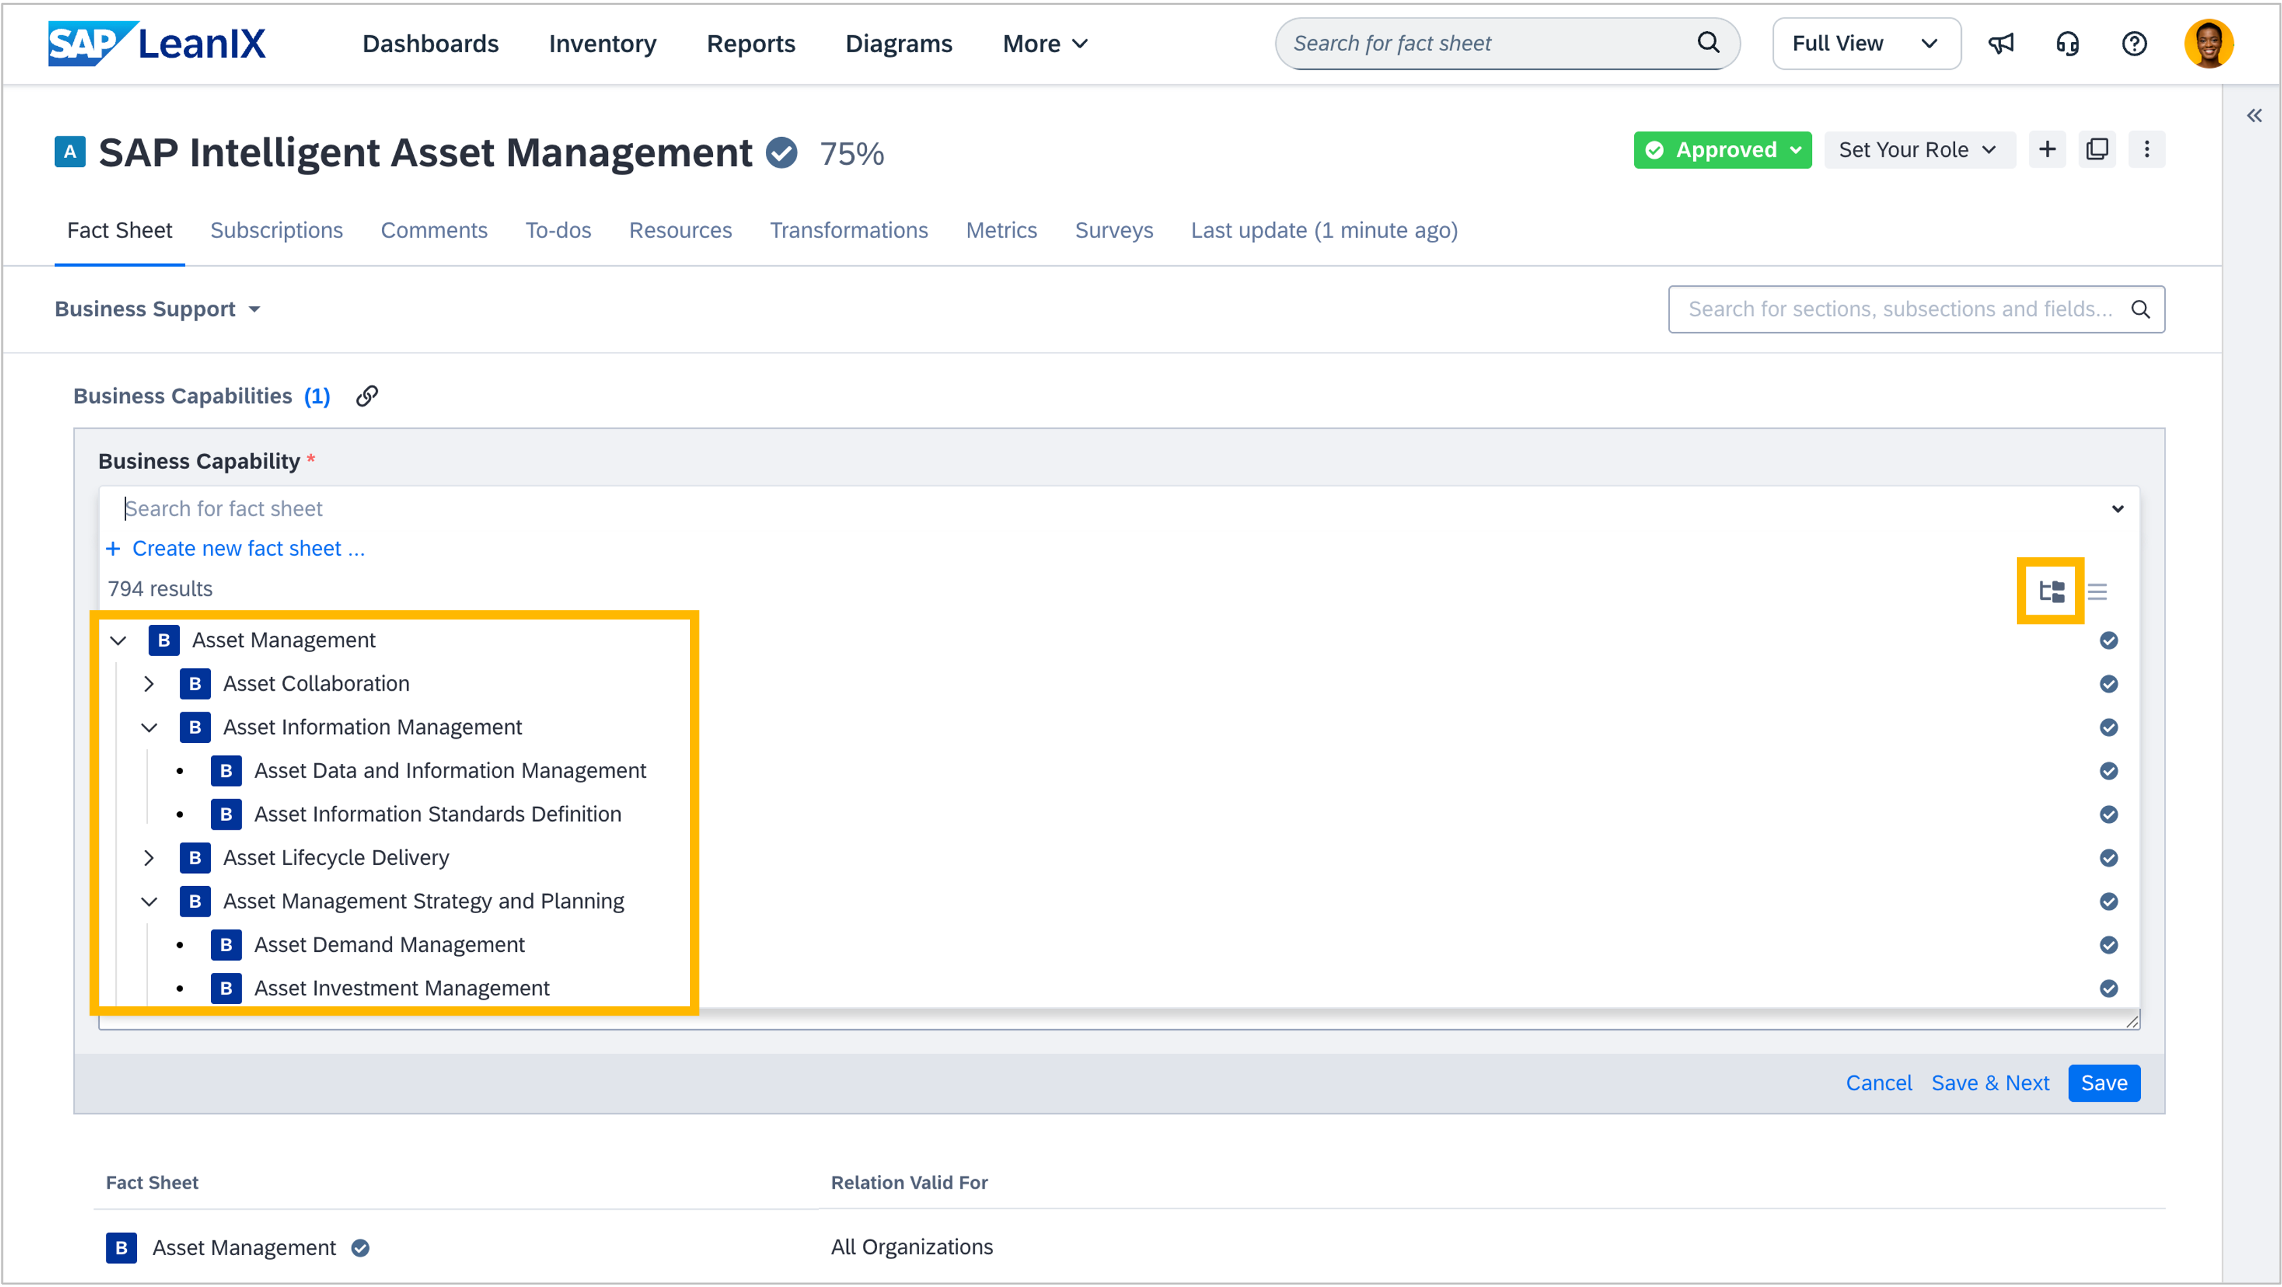
Task: Switch results to hierarchy tree view
Action: 2051,591
